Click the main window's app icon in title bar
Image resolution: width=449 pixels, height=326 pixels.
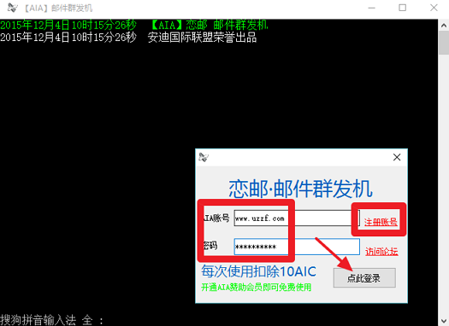[x=12, y=8]
